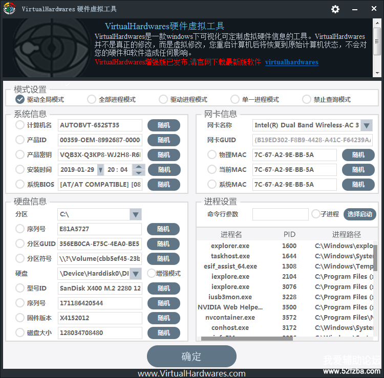Decrease install time with down stepper arrow
Image resolution: width=384 pixels, height=378 pixels.
point(139,173)
